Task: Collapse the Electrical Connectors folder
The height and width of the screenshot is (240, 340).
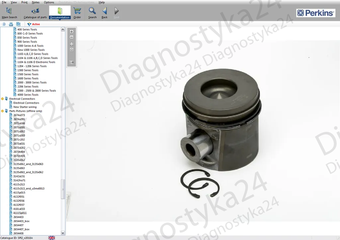Action: [3, 99]
